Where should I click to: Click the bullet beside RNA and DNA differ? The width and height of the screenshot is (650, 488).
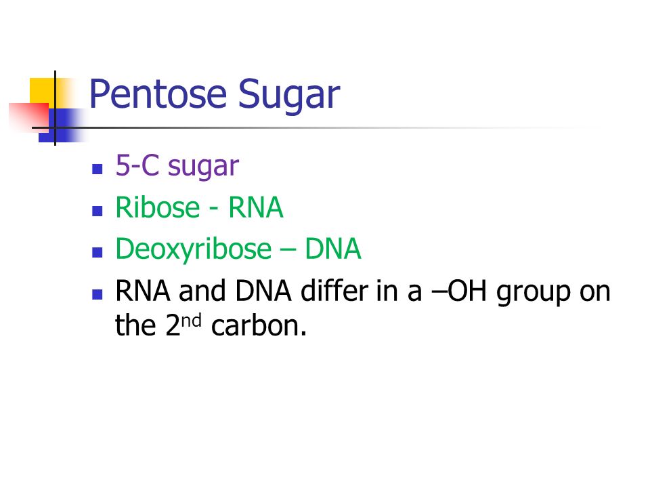(97, 294)
